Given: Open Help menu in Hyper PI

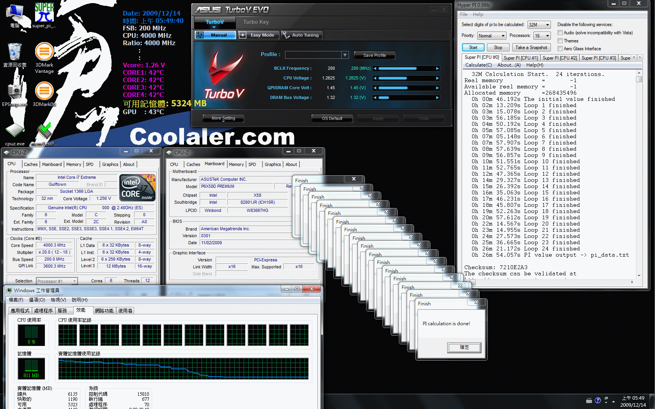Looking at the screenshot, I should 478,14.
